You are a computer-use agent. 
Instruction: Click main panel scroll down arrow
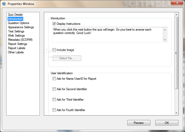point(176,113)
